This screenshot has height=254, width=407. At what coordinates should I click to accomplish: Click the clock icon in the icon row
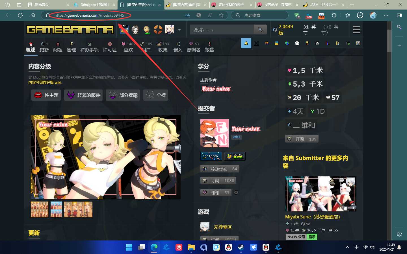tap(297, 43)
